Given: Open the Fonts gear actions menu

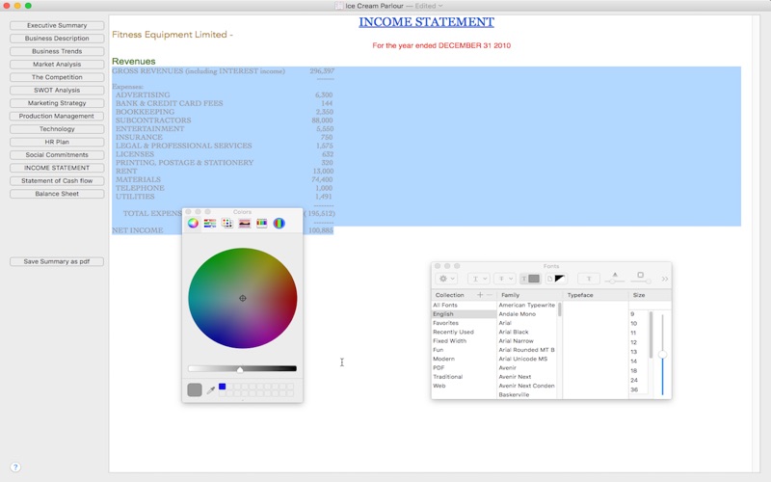Looking at the screenshot, I should click(x=448, y=279).
